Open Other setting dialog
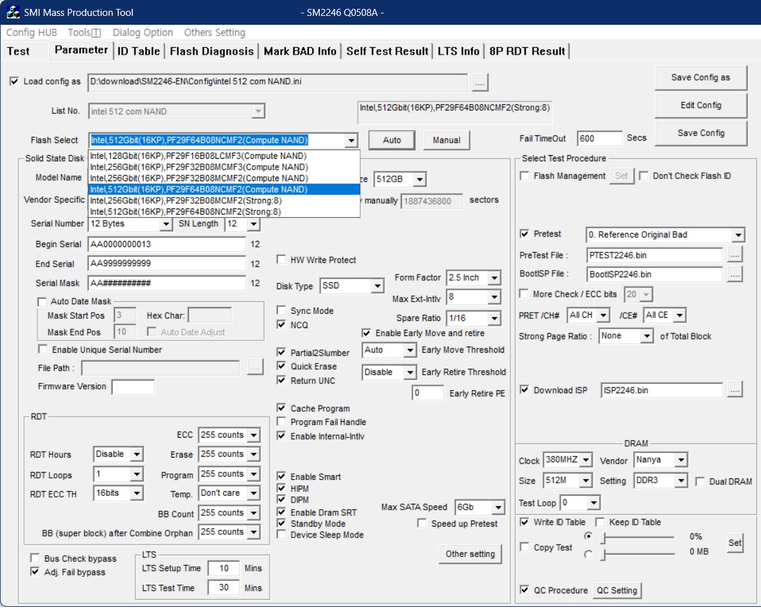761x610 pixels. pyautogui.click(x=470, y=553)
